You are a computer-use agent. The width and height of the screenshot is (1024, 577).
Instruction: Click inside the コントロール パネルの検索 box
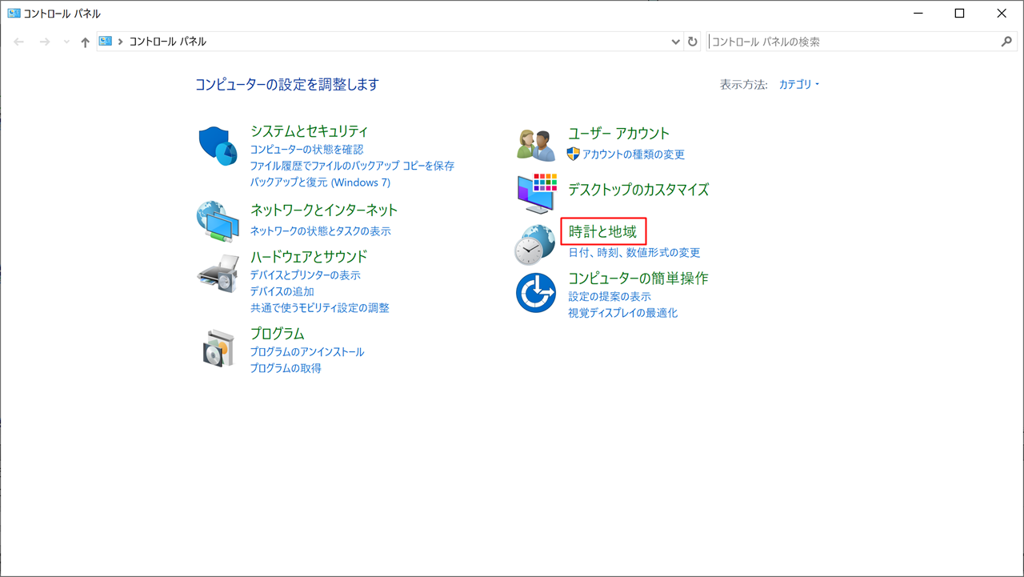pos(852,42)
